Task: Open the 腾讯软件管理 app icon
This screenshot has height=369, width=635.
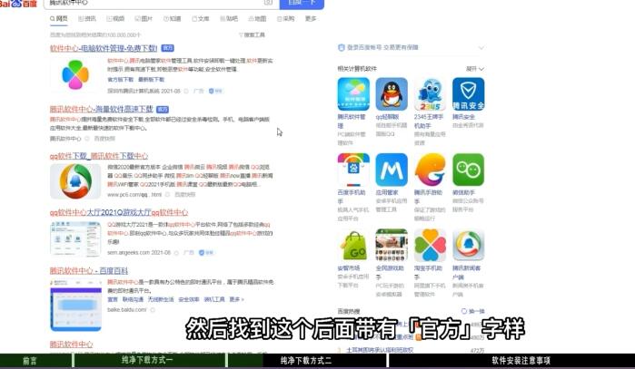Action: point(353,94)
